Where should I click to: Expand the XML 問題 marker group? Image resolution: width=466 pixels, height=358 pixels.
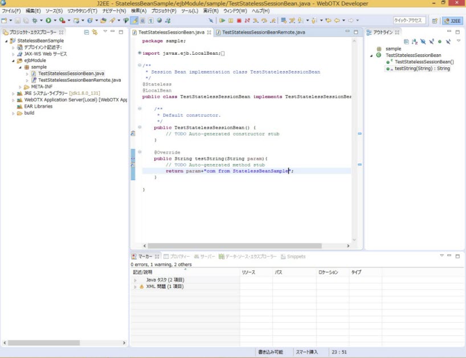135,287
